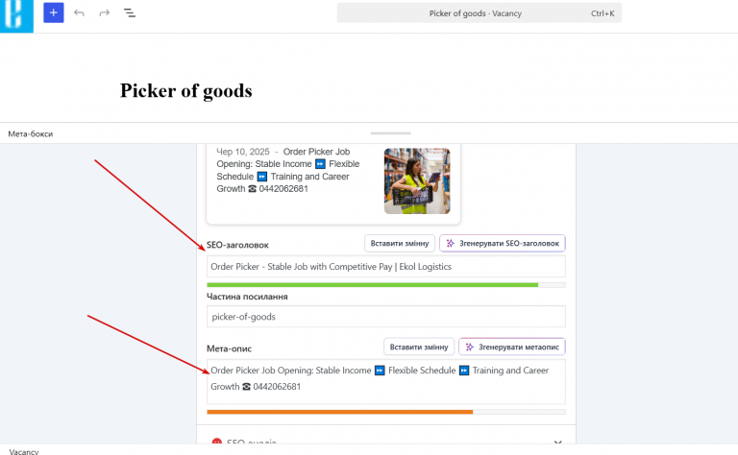Click the sparkle icon on Згенерувати метаопис
Image resolution: width=738 pixels, height=455 pixels.
(x=469, y=347)
